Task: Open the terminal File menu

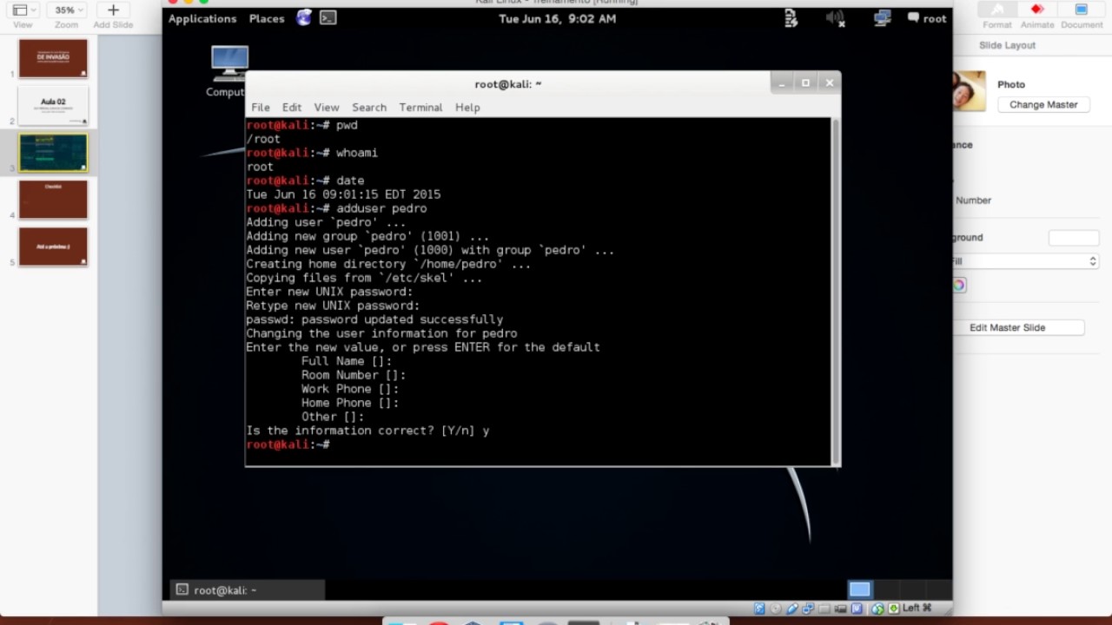Action: point(261,108)
